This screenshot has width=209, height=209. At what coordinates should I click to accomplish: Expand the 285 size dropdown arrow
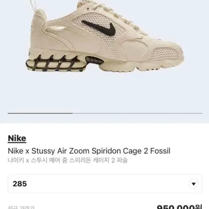pos(193,184)
